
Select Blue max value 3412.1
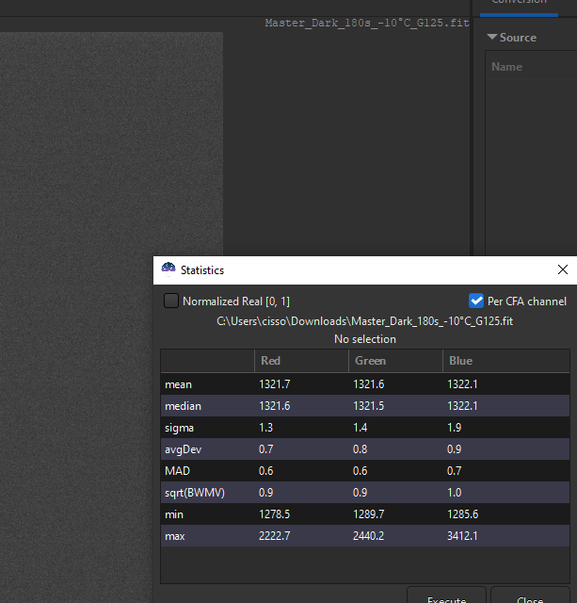coord(462,536)
